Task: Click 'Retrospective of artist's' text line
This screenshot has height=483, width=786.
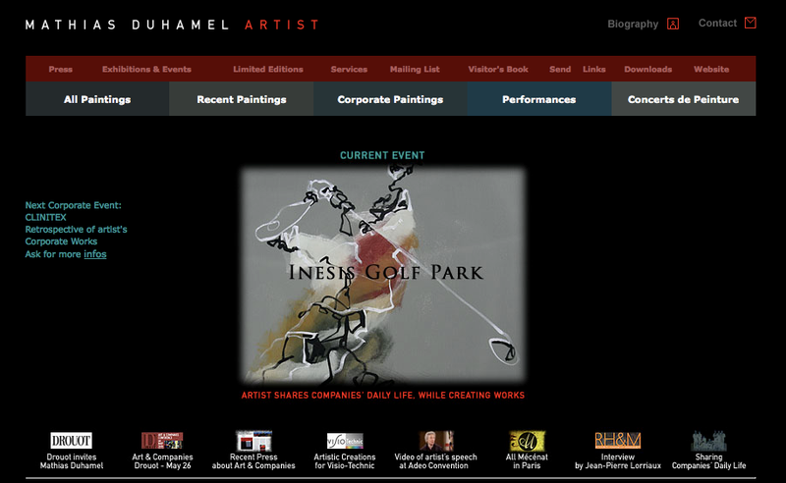Action: coord(77,230)
